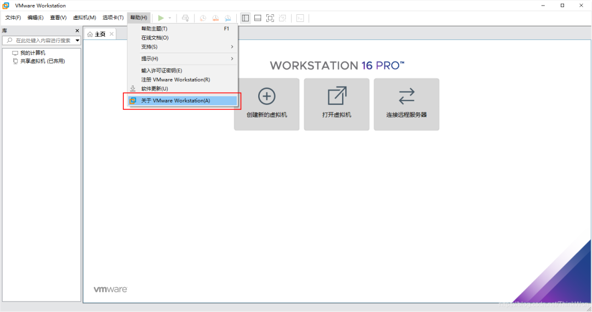Image resolution: width=592 pixels, height=312 pixels.
Task: Maximize the VMware Workstation window
Action: click(562, 5)
